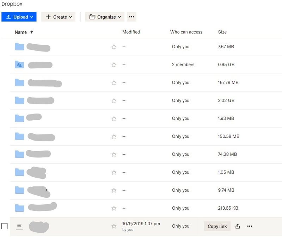Click the Copy link button
Screen dimensions: 282x239
tap(217, 226)
